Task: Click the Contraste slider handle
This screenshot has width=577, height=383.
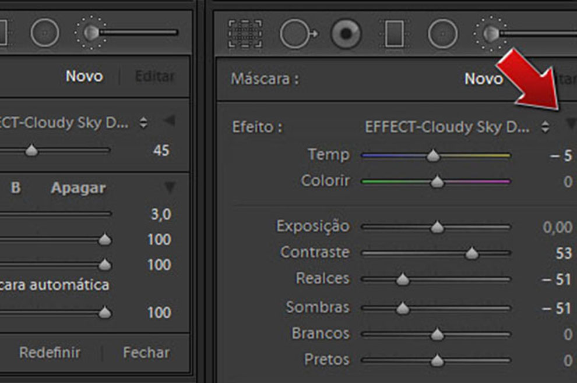Action: (472, 253)
